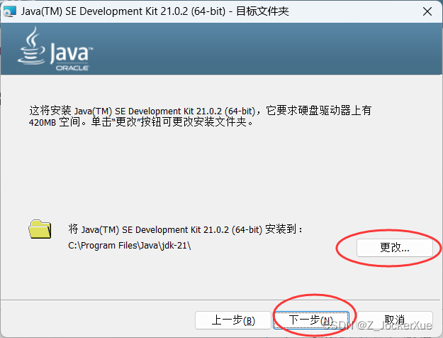
Task: Click the text '420MB 空间' in the description
Action: (55, 122)
